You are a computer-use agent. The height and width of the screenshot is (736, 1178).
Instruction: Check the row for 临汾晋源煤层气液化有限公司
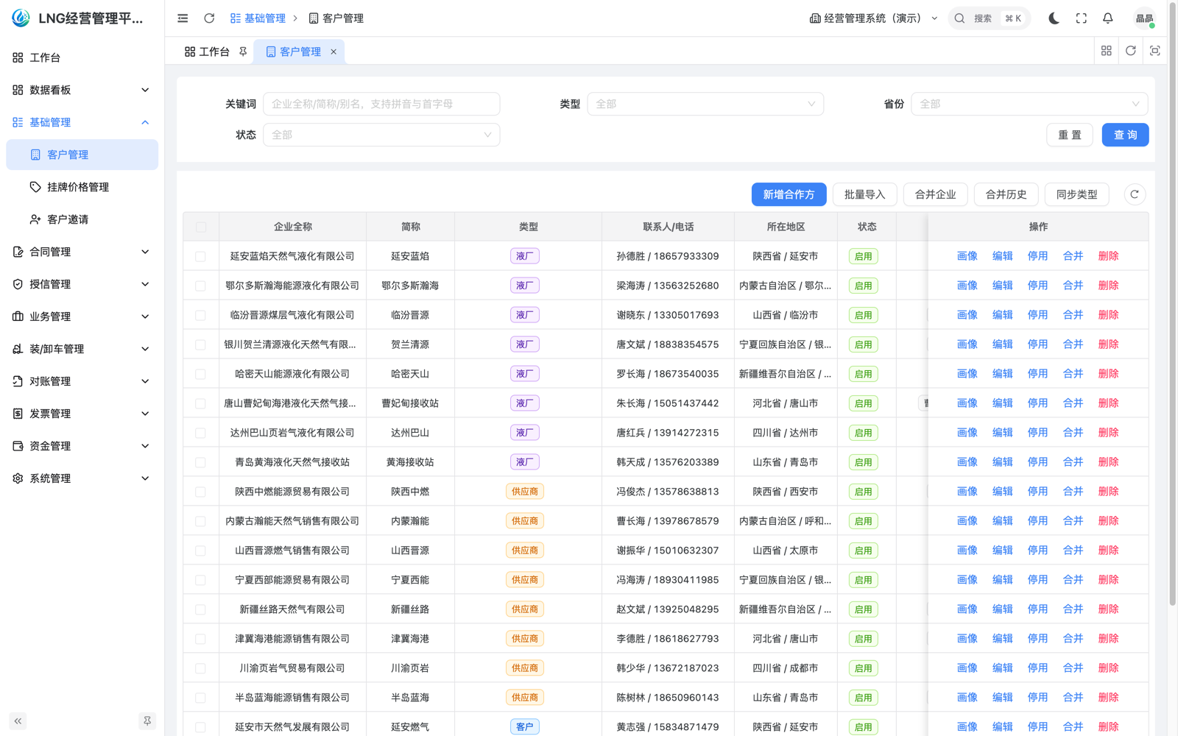[x=200, y=316]
